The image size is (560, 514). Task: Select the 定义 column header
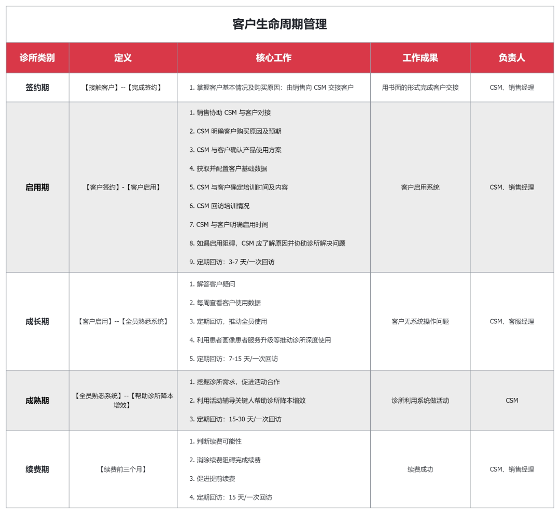coord(123,58)
